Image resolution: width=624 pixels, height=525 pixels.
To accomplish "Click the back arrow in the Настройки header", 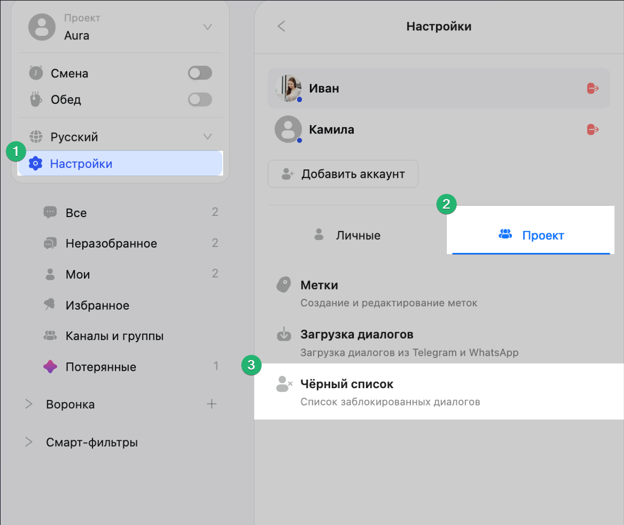I will (281, 26).
